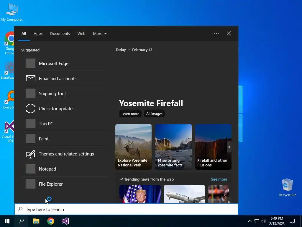
Task: Expand the More filter dropdown
Action: [100, 34]
